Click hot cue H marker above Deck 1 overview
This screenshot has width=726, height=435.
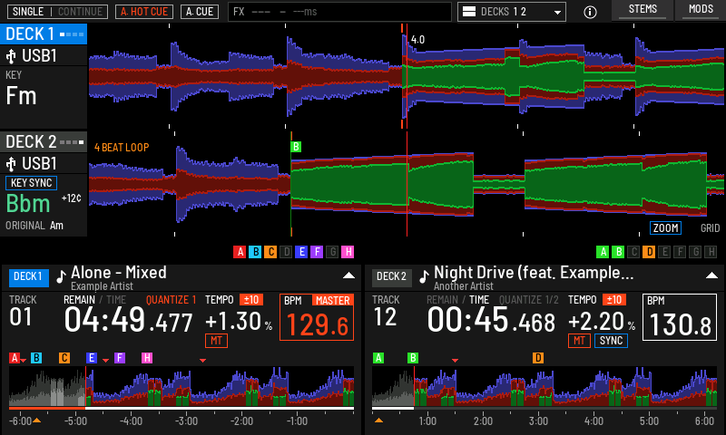[147, 358]
